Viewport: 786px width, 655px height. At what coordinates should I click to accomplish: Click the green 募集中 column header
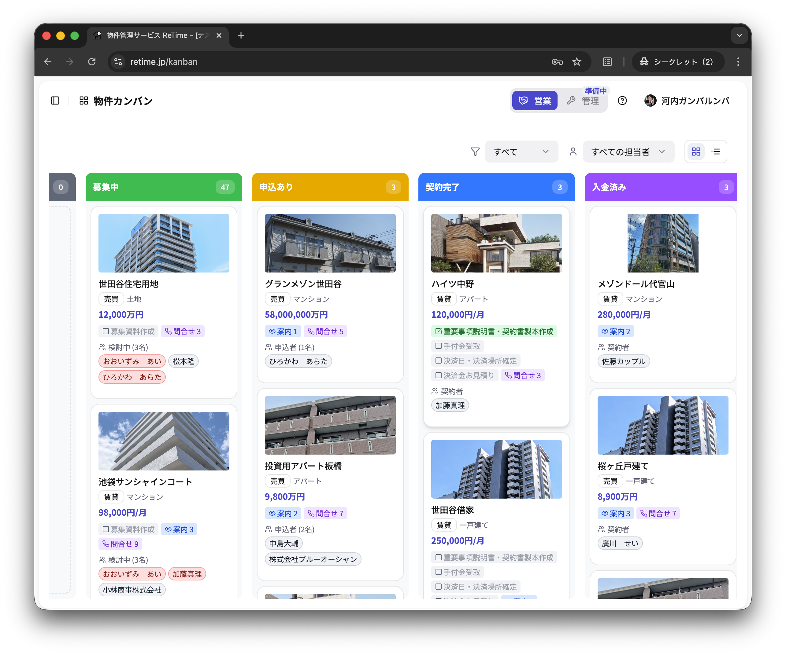pos(164,187)
